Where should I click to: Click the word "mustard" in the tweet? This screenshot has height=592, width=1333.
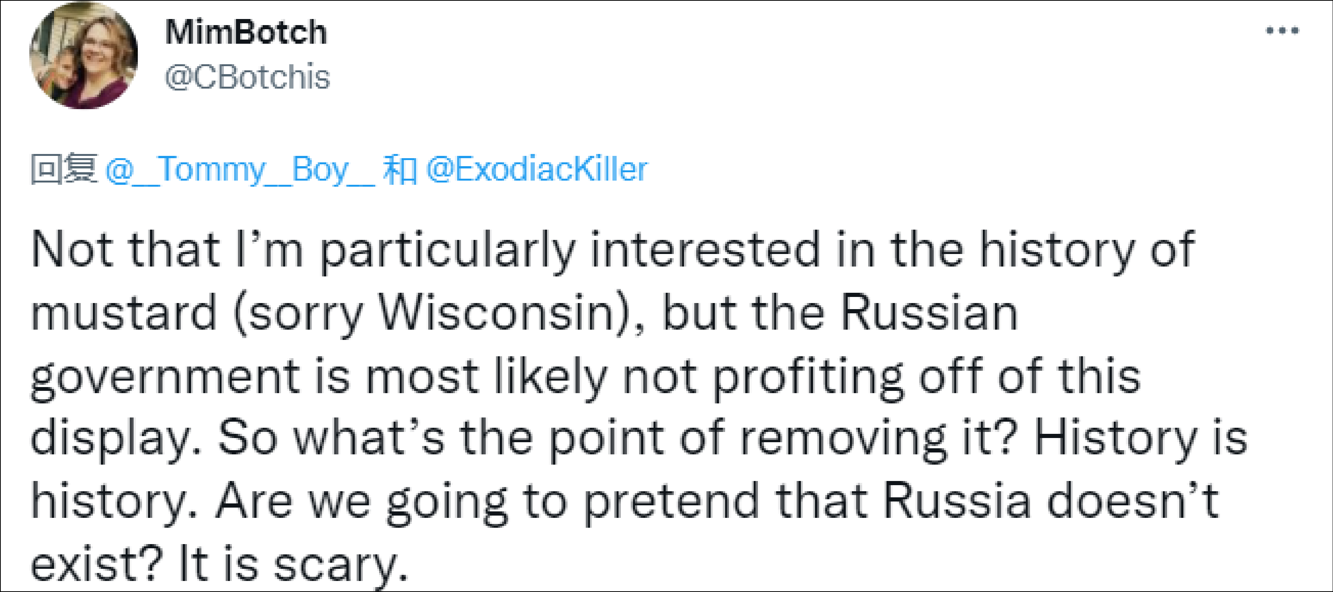click(x=124, y=313)
